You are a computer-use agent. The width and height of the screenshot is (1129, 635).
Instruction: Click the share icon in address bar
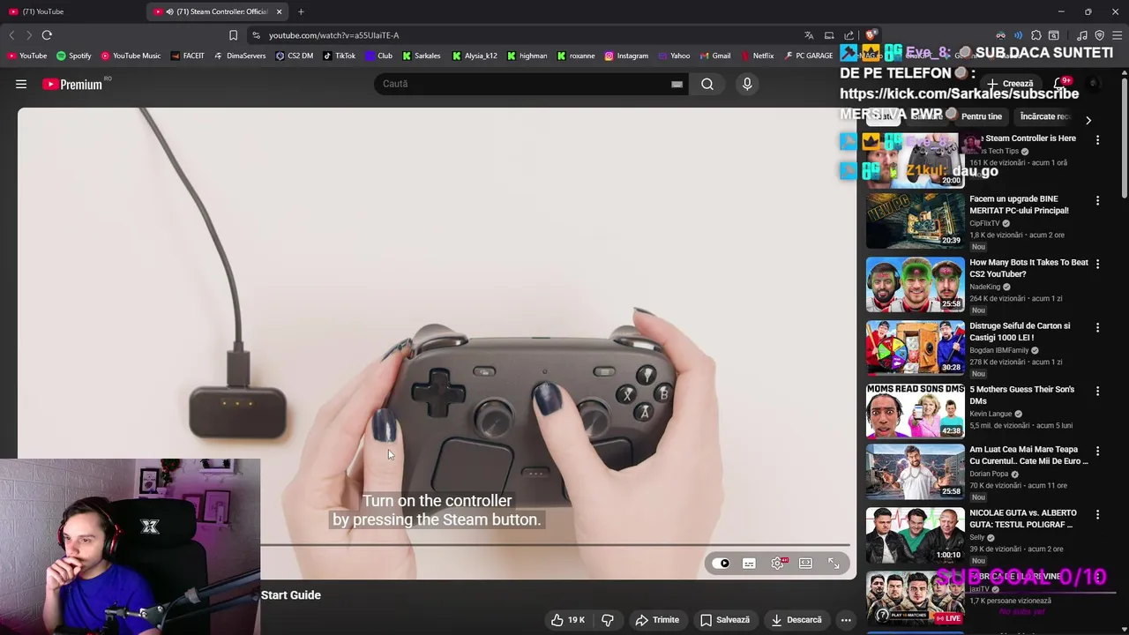(849, 35)
